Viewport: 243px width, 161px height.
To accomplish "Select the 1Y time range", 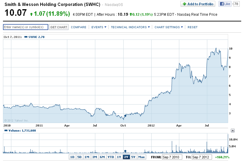I will pos(119,157).
